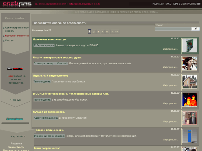Click the date 22.06.2011
Image resolution: width=202 pixels, height=151 pixels.
click(x=176, y=39)
